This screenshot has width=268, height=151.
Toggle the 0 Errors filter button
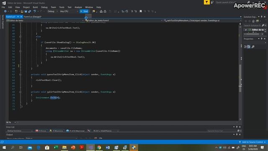[41, 131]
